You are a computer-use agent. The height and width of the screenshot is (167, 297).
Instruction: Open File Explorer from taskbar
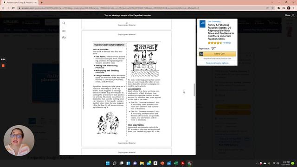(142, 163)
